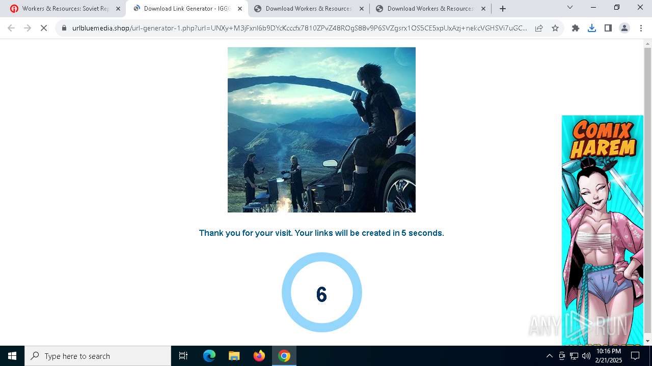This screenshot has height=366, width=652.
Task: Open the third tab, Download Workers & Resources
Action: (309, 9)
